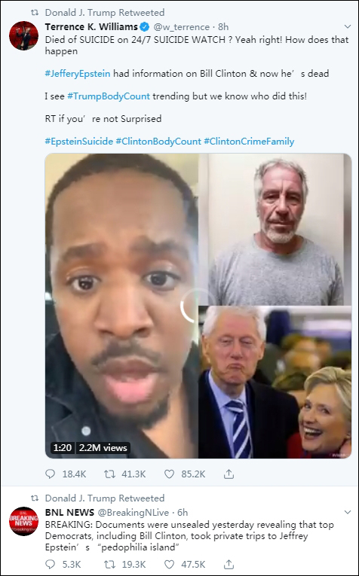Share the Terrence K. Williams tweet
This screenshot has width=359, height=576.
pos(229,474)
